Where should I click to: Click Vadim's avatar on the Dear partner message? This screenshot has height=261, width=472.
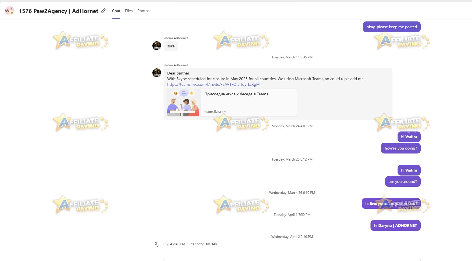[x=157, y=73]
